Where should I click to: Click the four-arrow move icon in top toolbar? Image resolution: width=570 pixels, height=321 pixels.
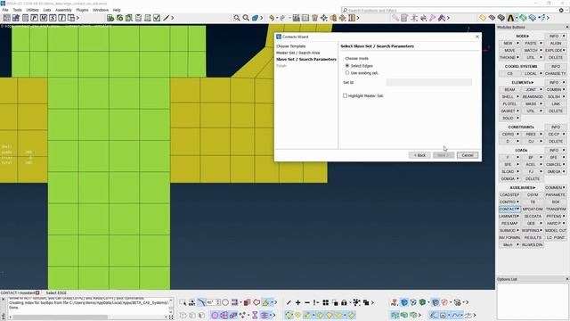[x=324, y=18]
